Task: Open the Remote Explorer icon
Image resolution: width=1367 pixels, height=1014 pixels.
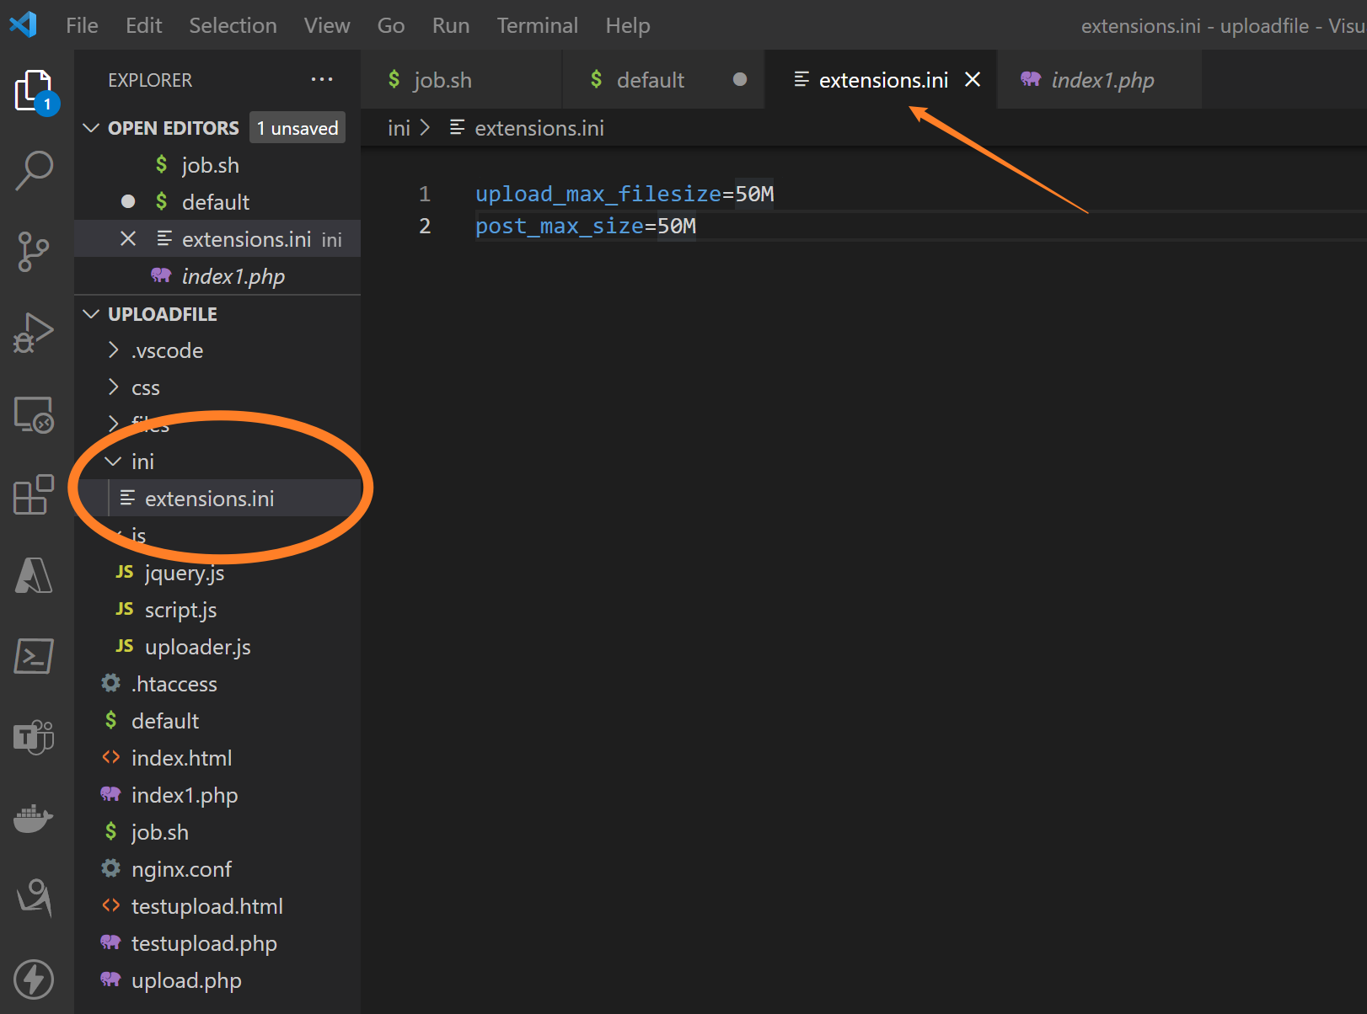Action: coord(34,414)
